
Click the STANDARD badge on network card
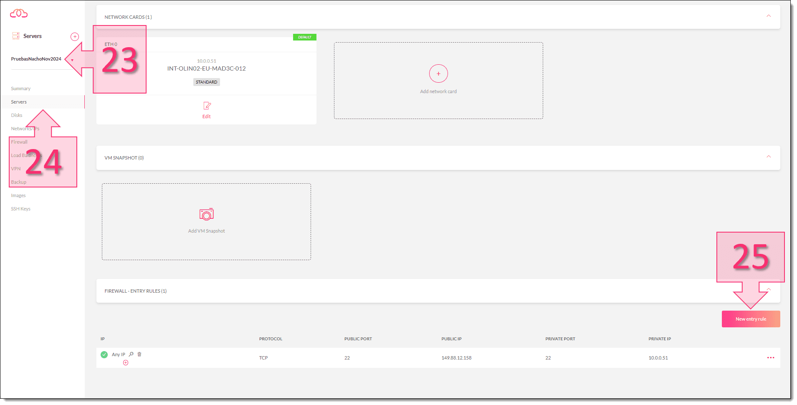click(x=207, y=82)
